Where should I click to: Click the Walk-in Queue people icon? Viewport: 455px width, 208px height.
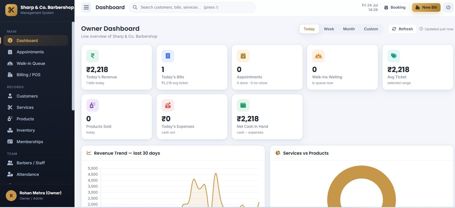pyautogui.click(x=10, y=63)
